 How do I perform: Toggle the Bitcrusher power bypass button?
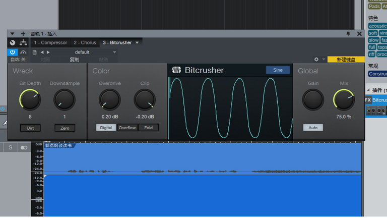pos(12,52)
